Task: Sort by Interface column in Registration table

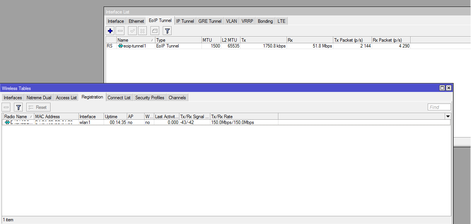Action: [x=91, y=117]
